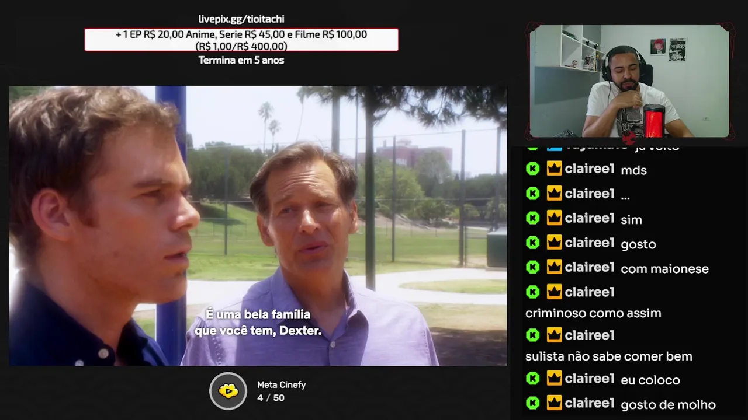This screenshot has height=420, width=748.
Task: Click the 'mds' chat message text
Action: (633, 170)
